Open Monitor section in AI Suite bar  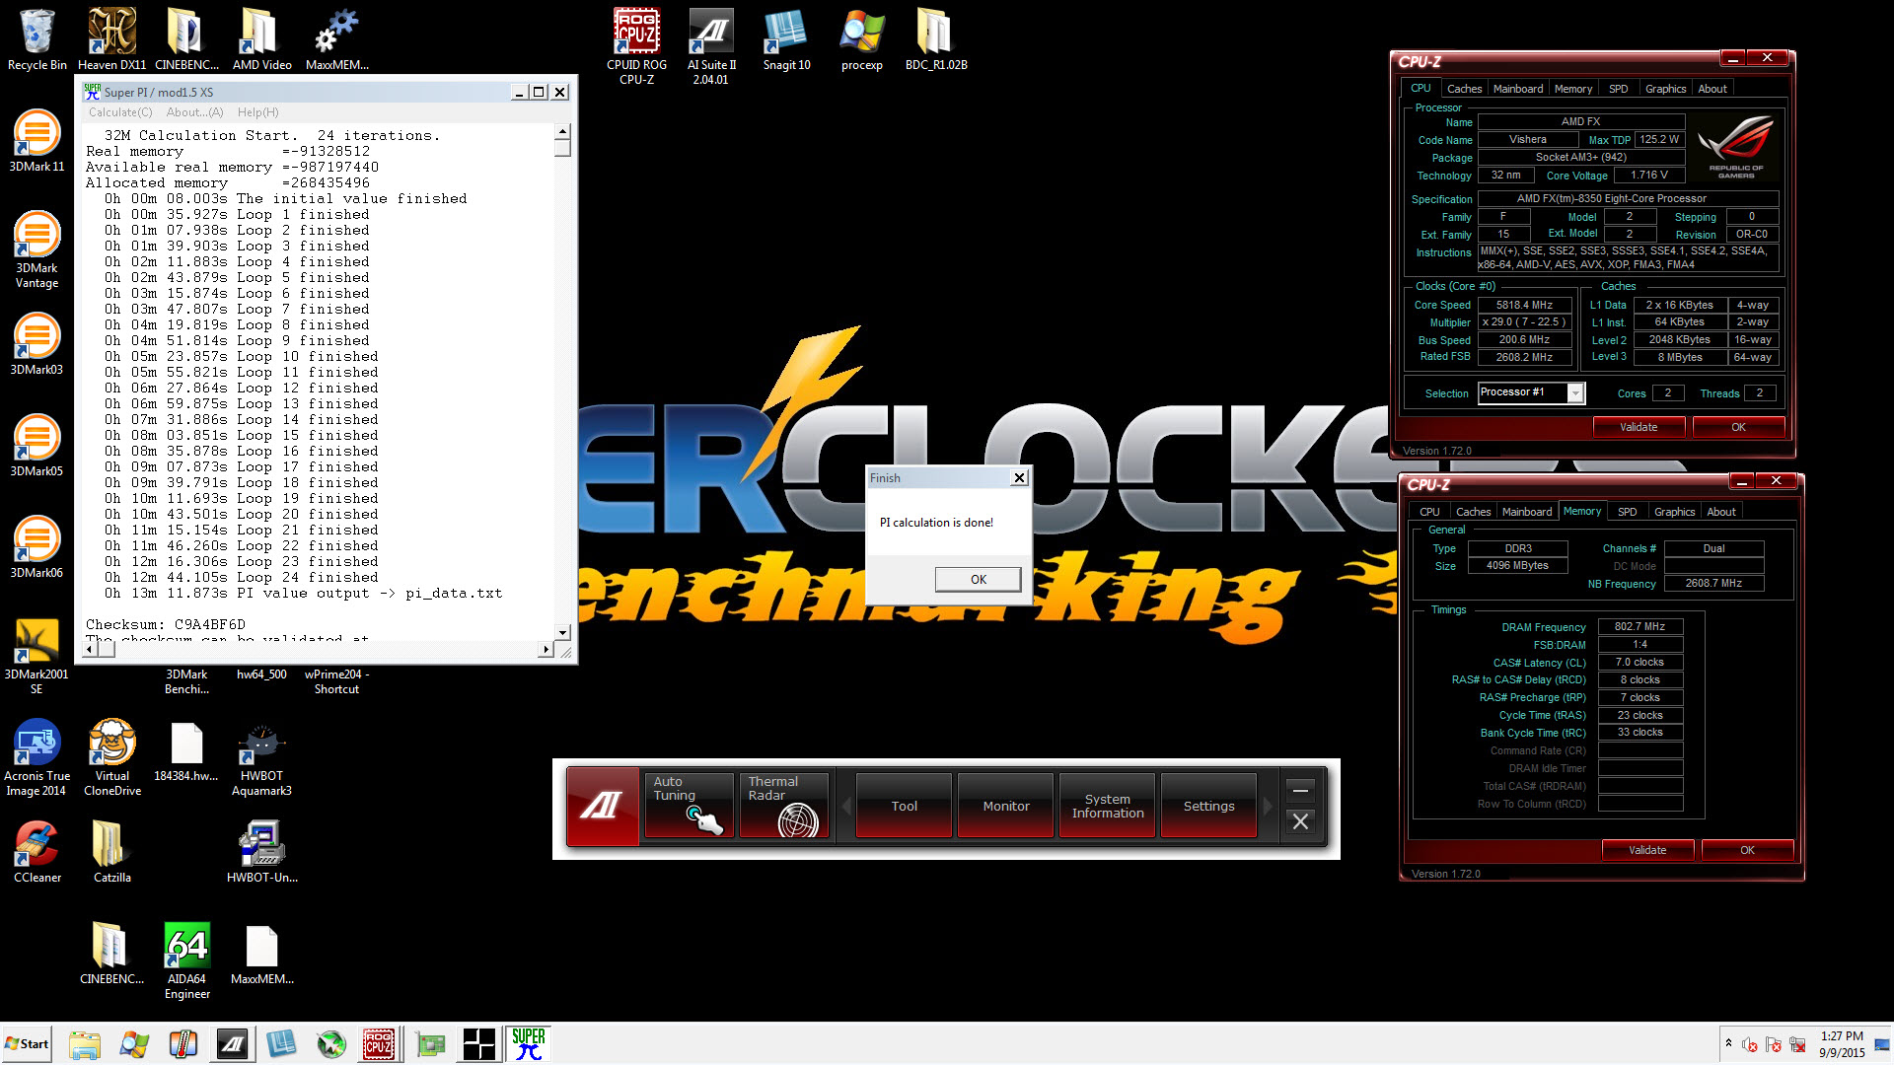pos(1005,806)
